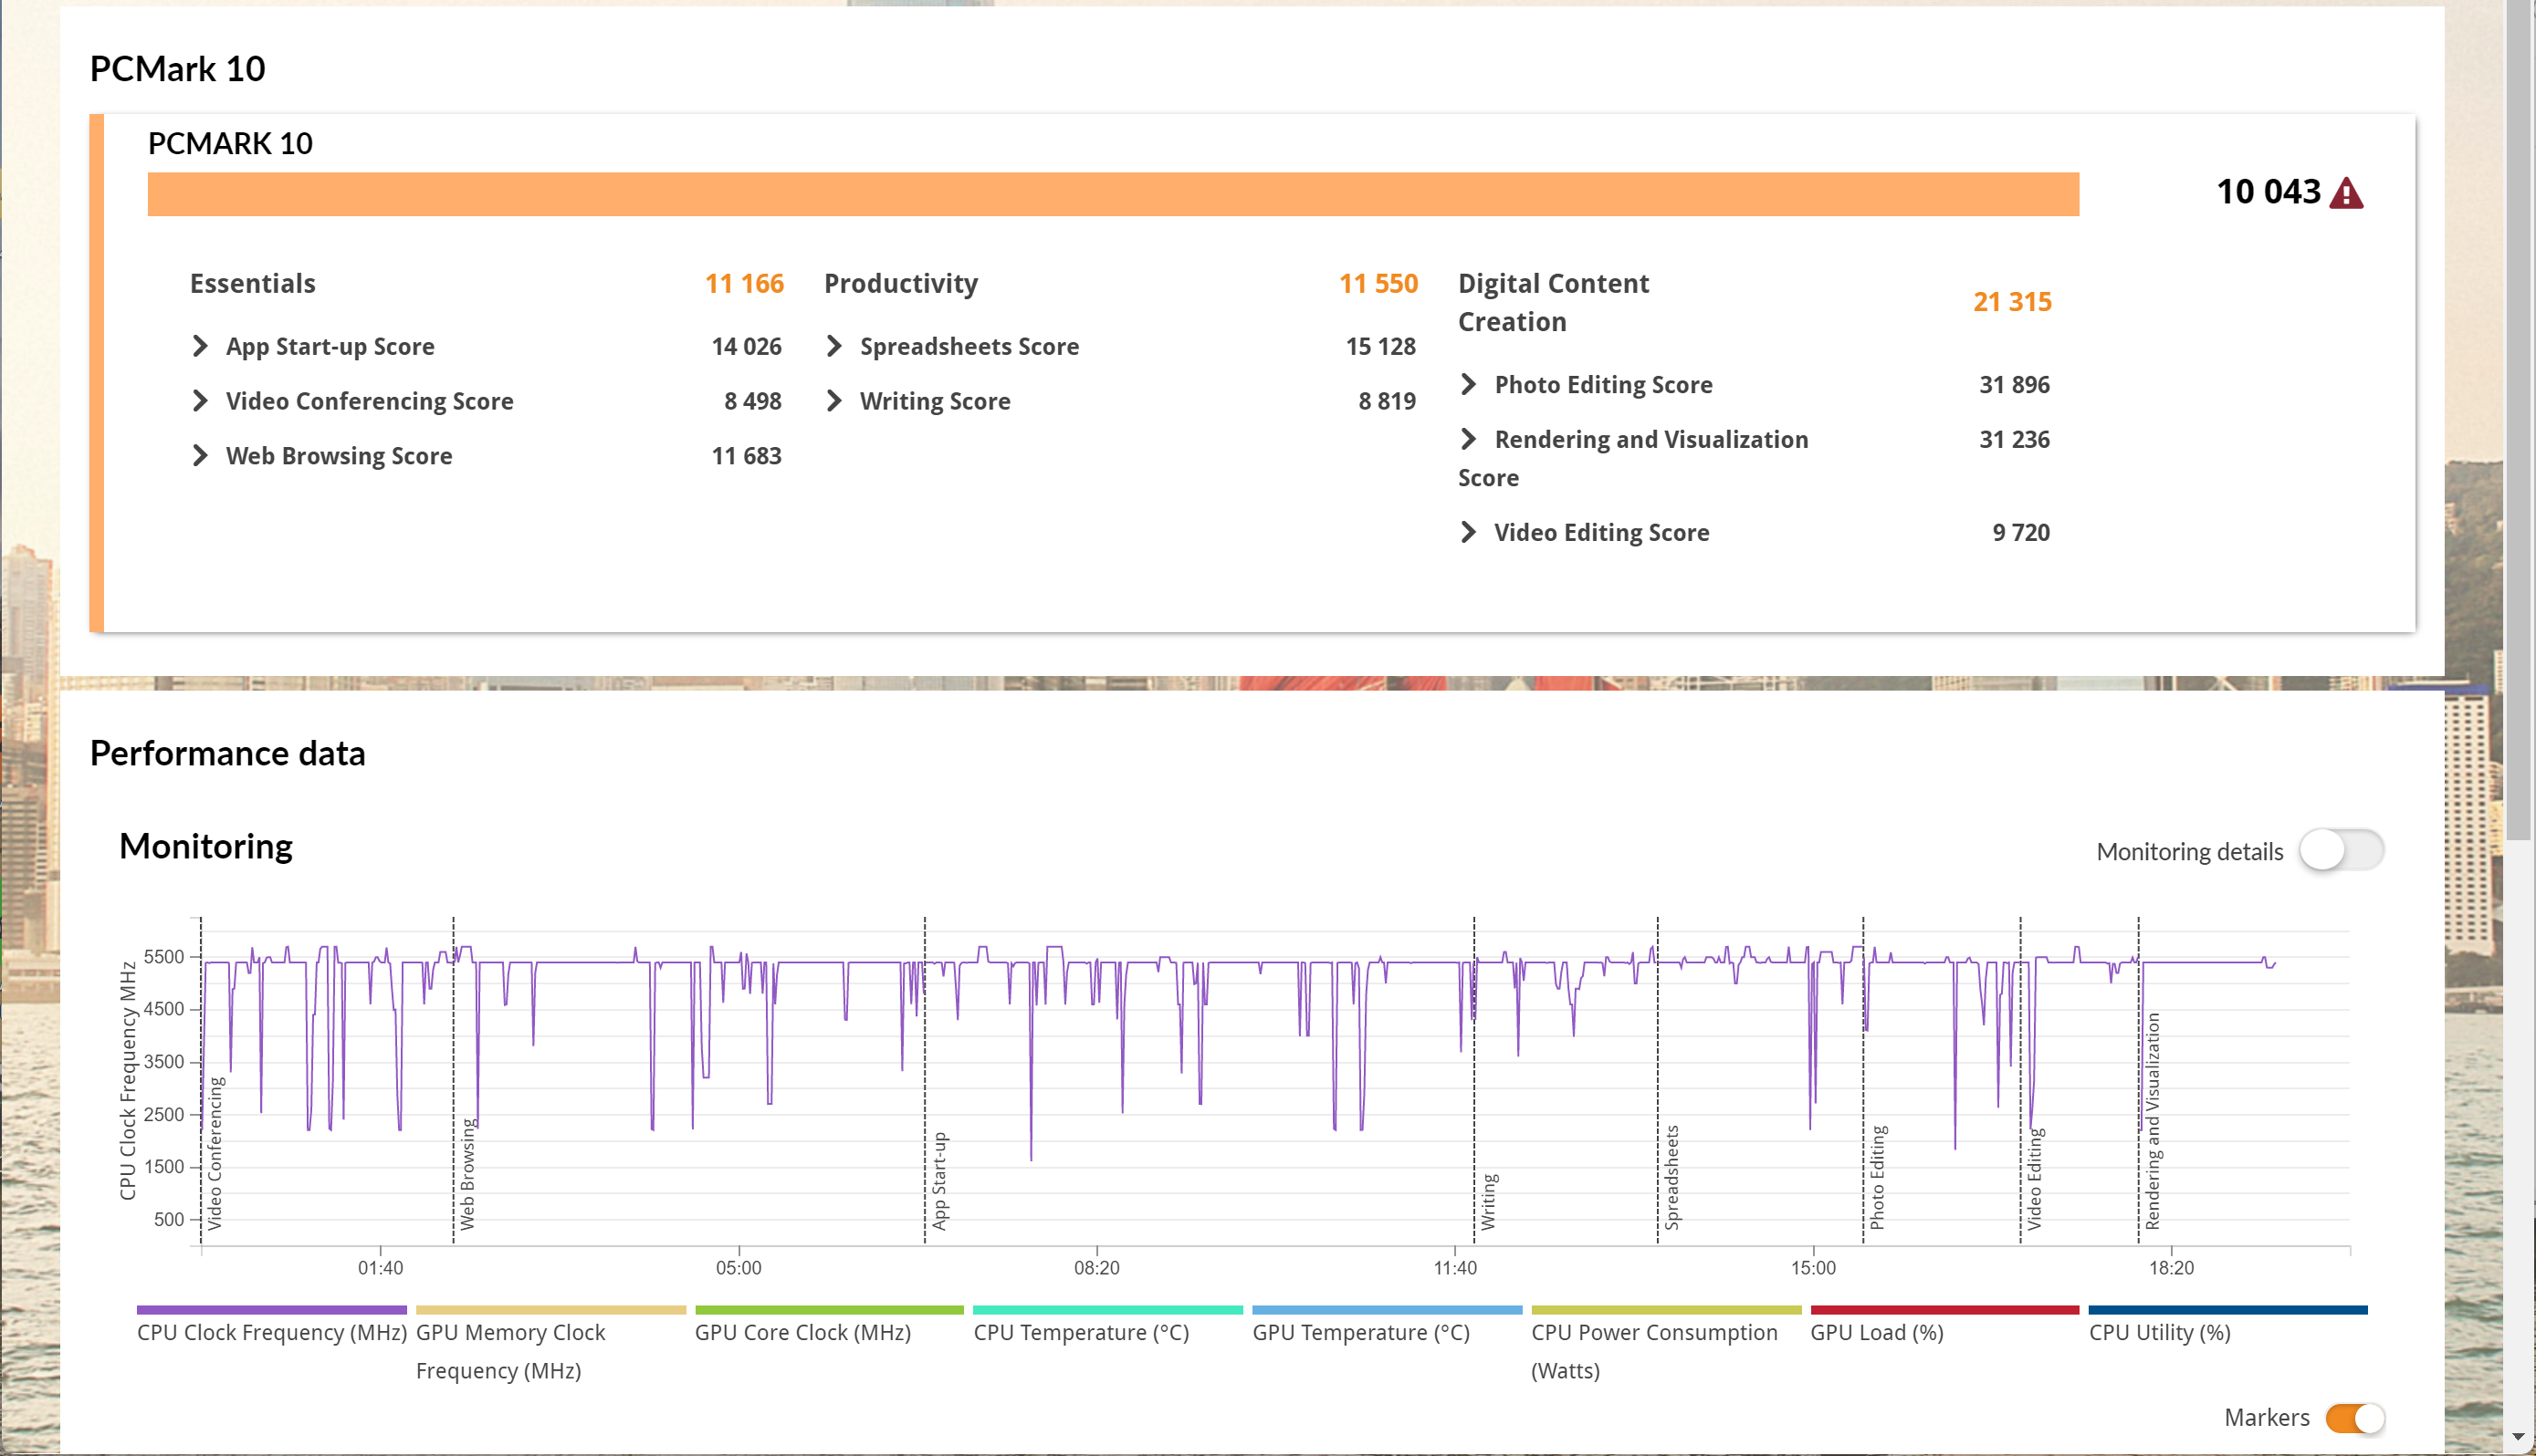Image resolution: width=2536 pixels, height=1456 pixels.
Task: Click Productivity score 11 550
Action: point(1378,284)
